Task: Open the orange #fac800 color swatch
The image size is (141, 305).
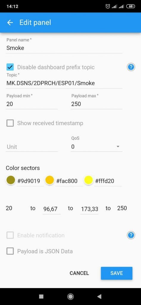Action: [49, 180]
